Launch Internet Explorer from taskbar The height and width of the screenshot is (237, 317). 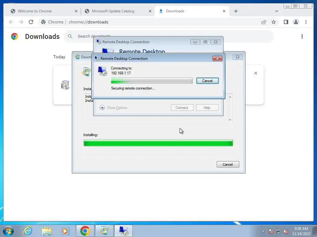[28, 231]
